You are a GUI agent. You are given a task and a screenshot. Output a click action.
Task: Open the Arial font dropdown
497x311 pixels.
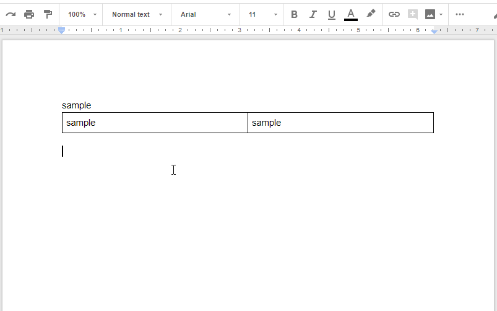click(205, 14)
